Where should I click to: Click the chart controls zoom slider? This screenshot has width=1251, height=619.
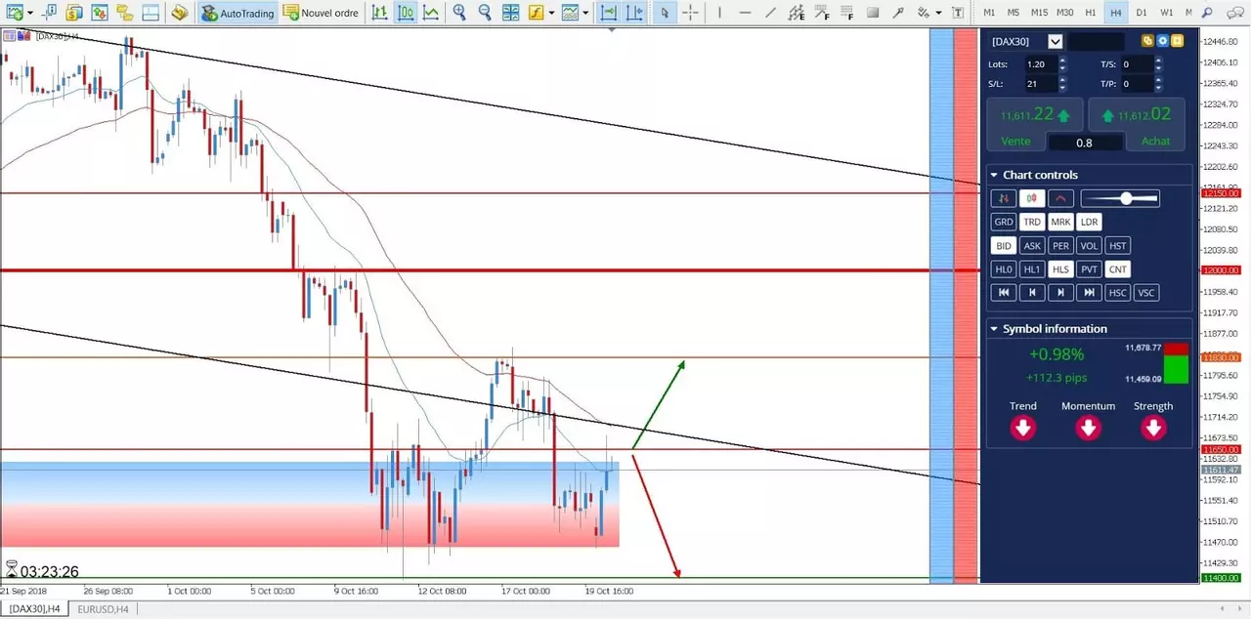tap(1120, 198)
